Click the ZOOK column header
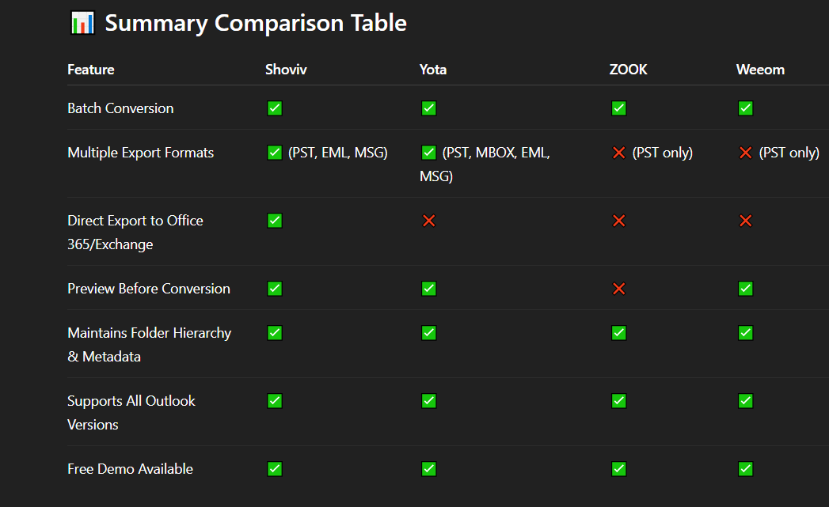Image resolution: width=829 pixels, height=507 pixels. (628, 70)
